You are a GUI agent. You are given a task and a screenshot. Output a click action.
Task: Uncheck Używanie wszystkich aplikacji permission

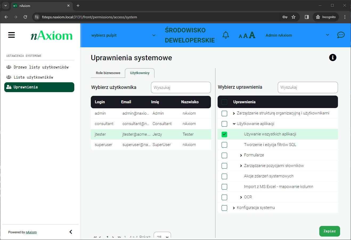tap(225, 134)
